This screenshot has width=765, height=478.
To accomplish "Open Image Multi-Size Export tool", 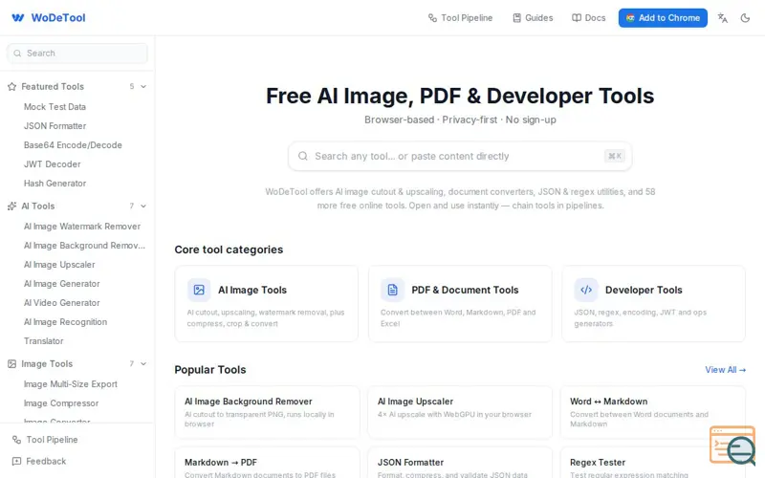I will pos(70,384).
